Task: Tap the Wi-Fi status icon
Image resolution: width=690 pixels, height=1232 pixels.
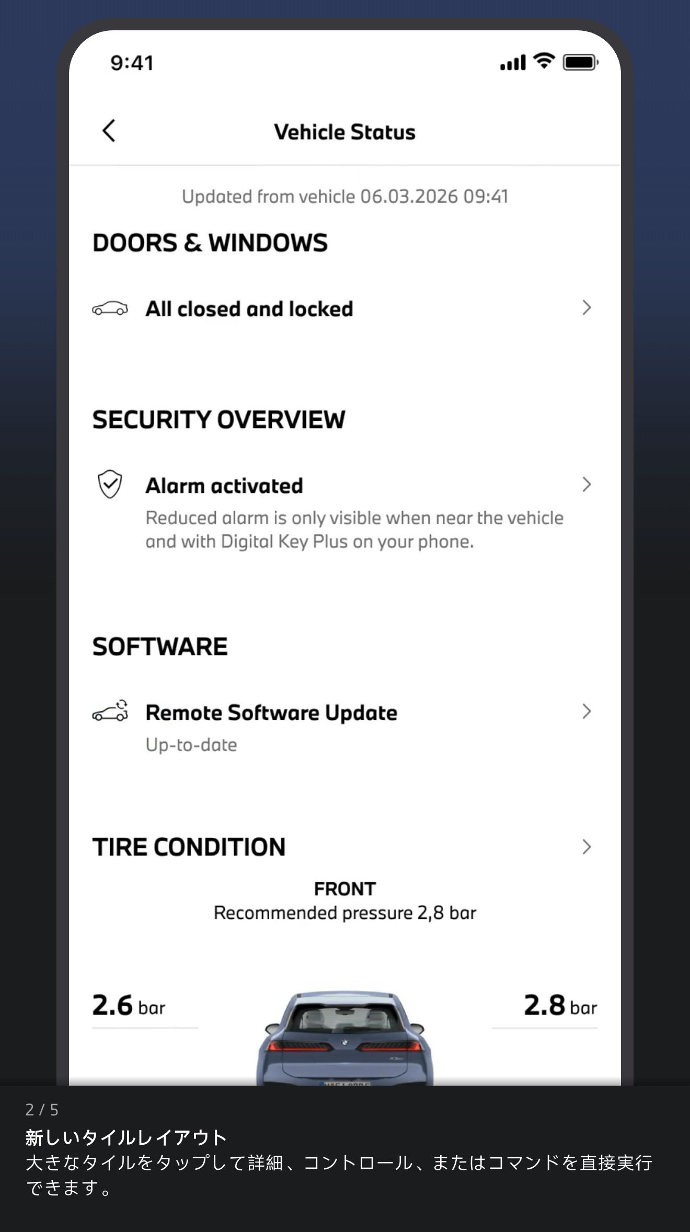Action: click(544, 61)
